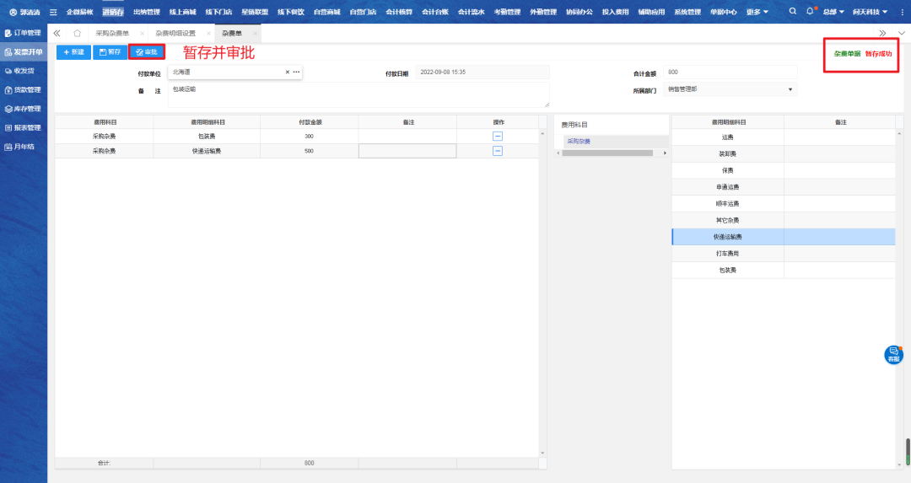Select 顺丰运费 in the expense detail list

click(726, 204)
